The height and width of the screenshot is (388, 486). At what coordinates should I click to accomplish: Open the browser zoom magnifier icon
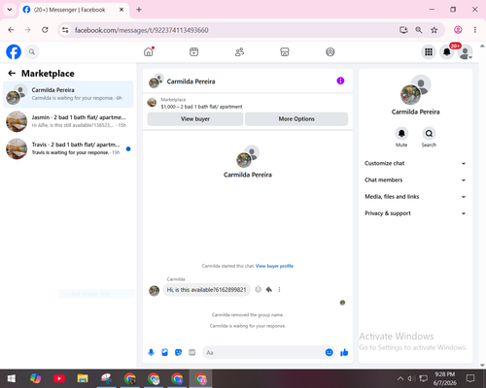point(419,30)
